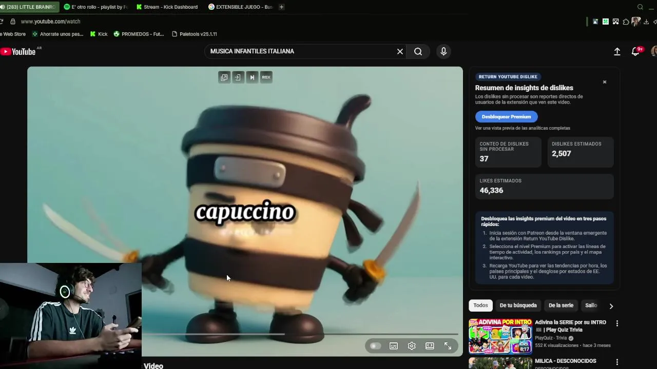Open the MILICA - DESCONOCIDOS thumbnail

[x=500, y=363]
